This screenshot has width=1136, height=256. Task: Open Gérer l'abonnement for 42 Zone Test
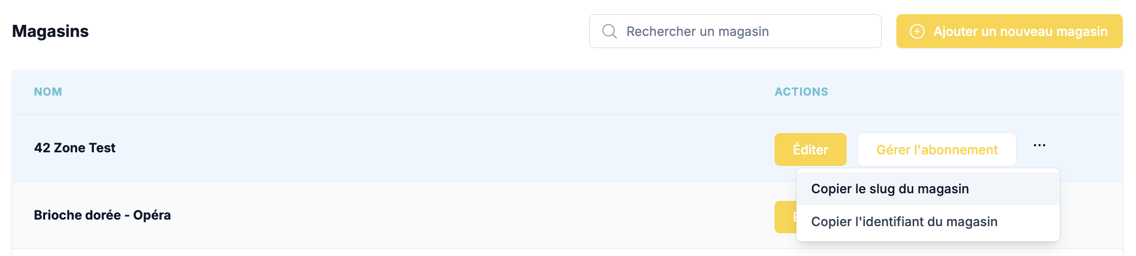point(937,150)
